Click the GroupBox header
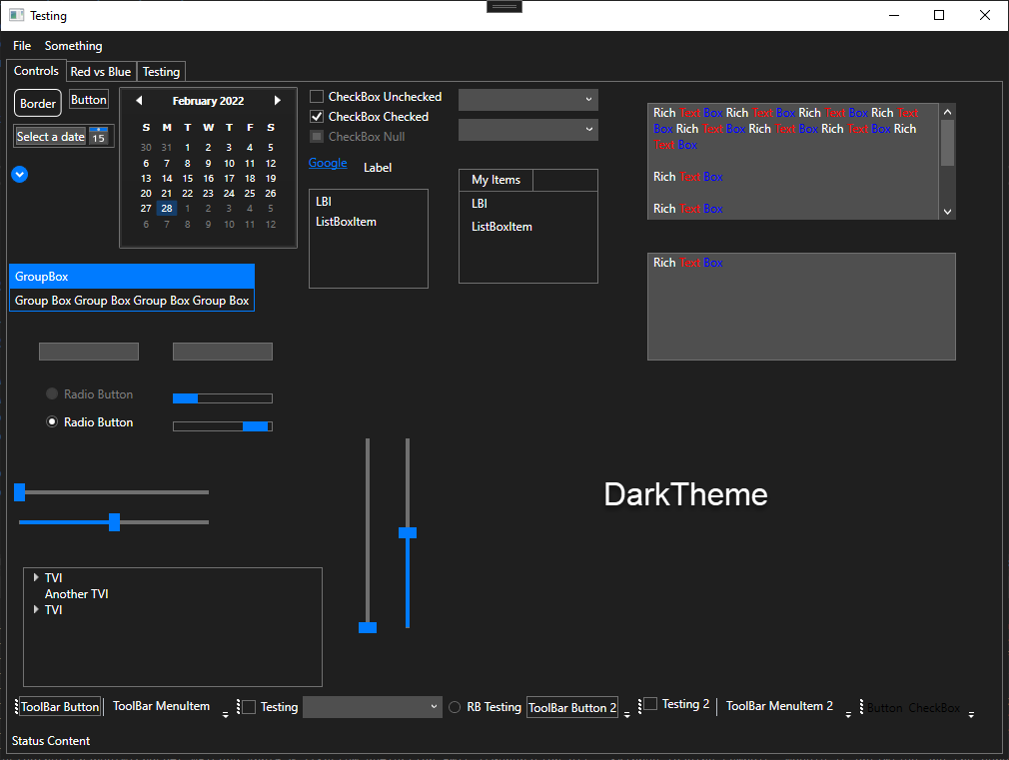The image size is (1009, 760). click(132, 276)
